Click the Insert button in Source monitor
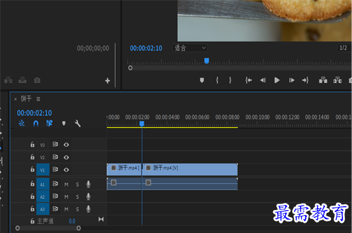The width and height of the screenshot is (352, 233). click(8, 80)
